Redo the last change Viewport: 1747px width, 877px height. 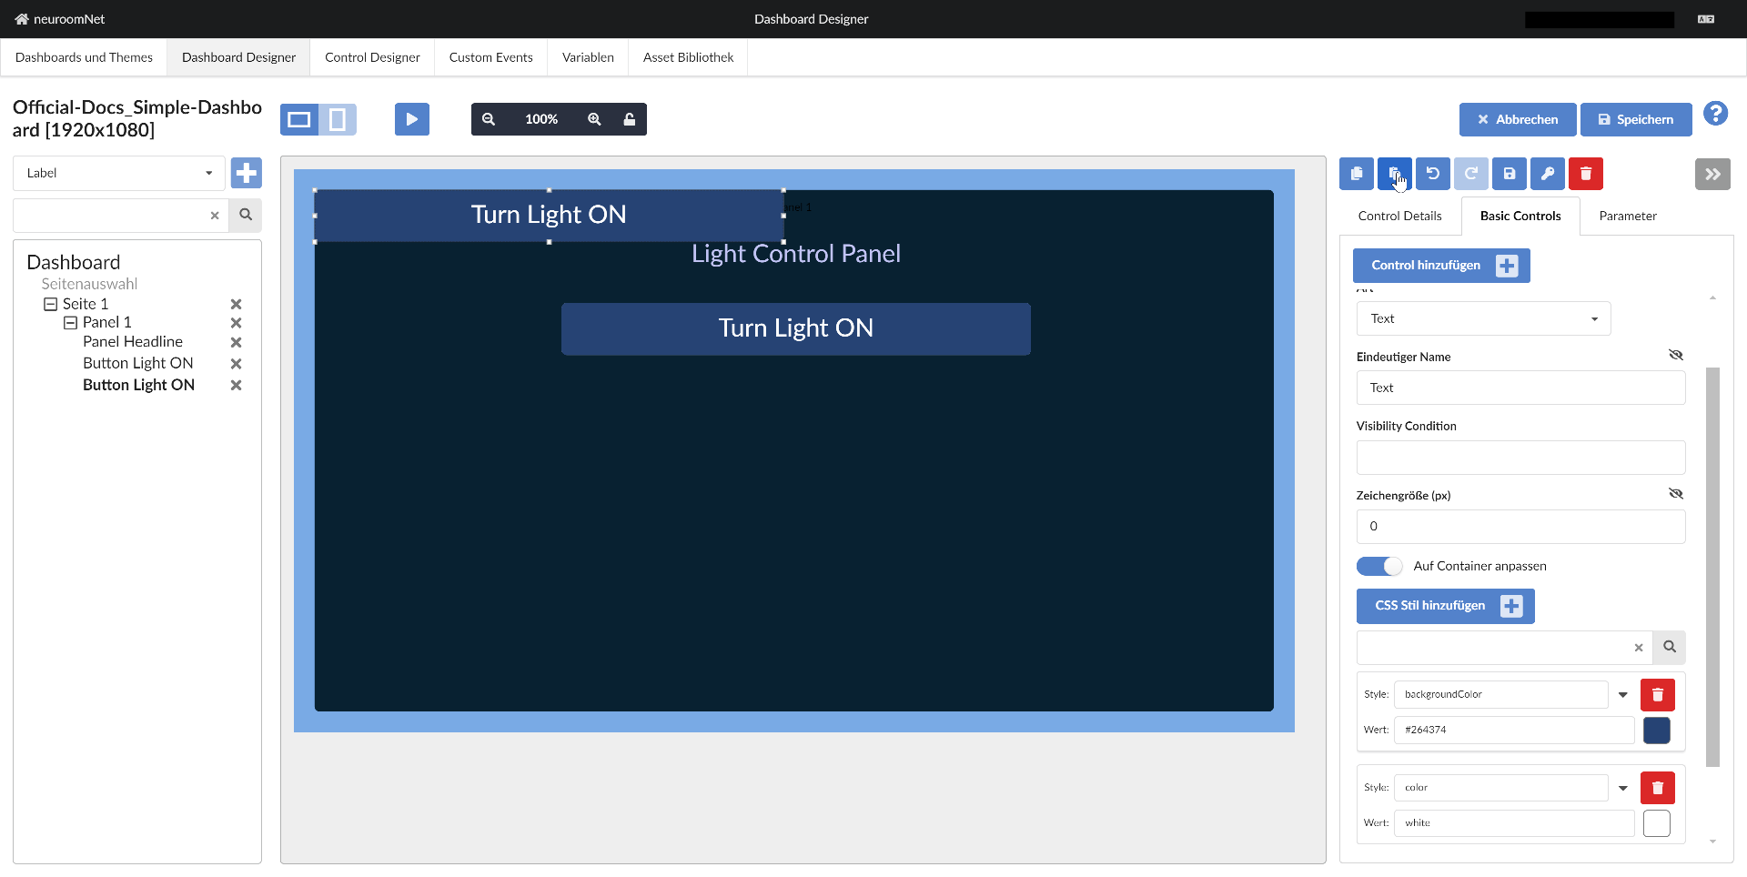coord(1471,174)
